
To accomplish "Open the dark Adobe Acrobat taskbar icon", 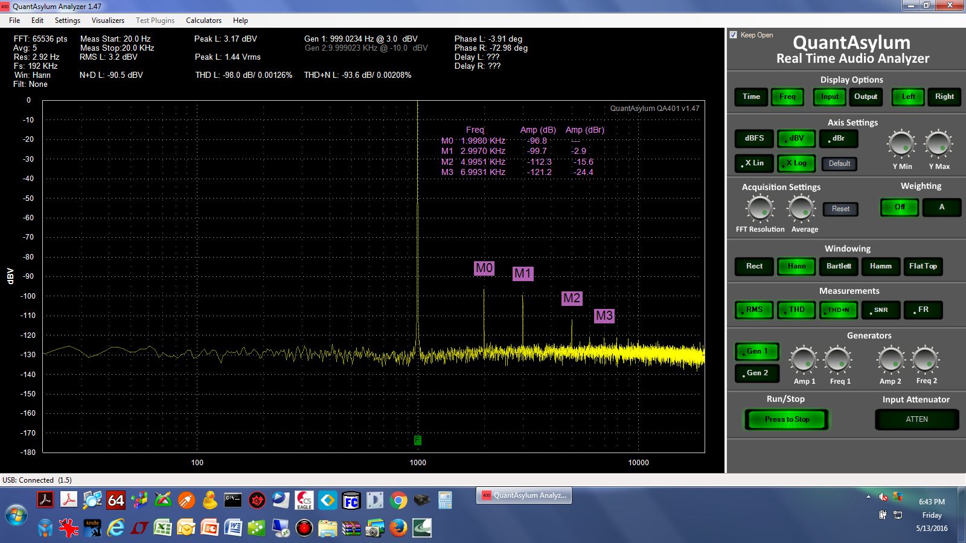I will tap(45, 500).
